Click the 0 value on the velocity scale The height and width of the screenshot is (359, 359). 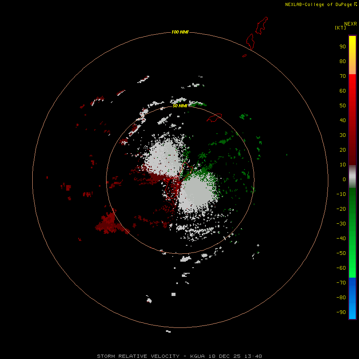344,179
